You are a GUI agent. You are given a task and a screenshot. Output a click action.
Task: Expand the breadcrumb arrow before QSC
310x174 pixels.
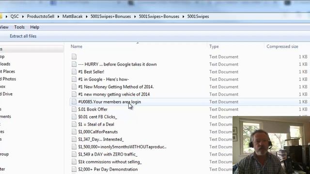click(6, 16)
